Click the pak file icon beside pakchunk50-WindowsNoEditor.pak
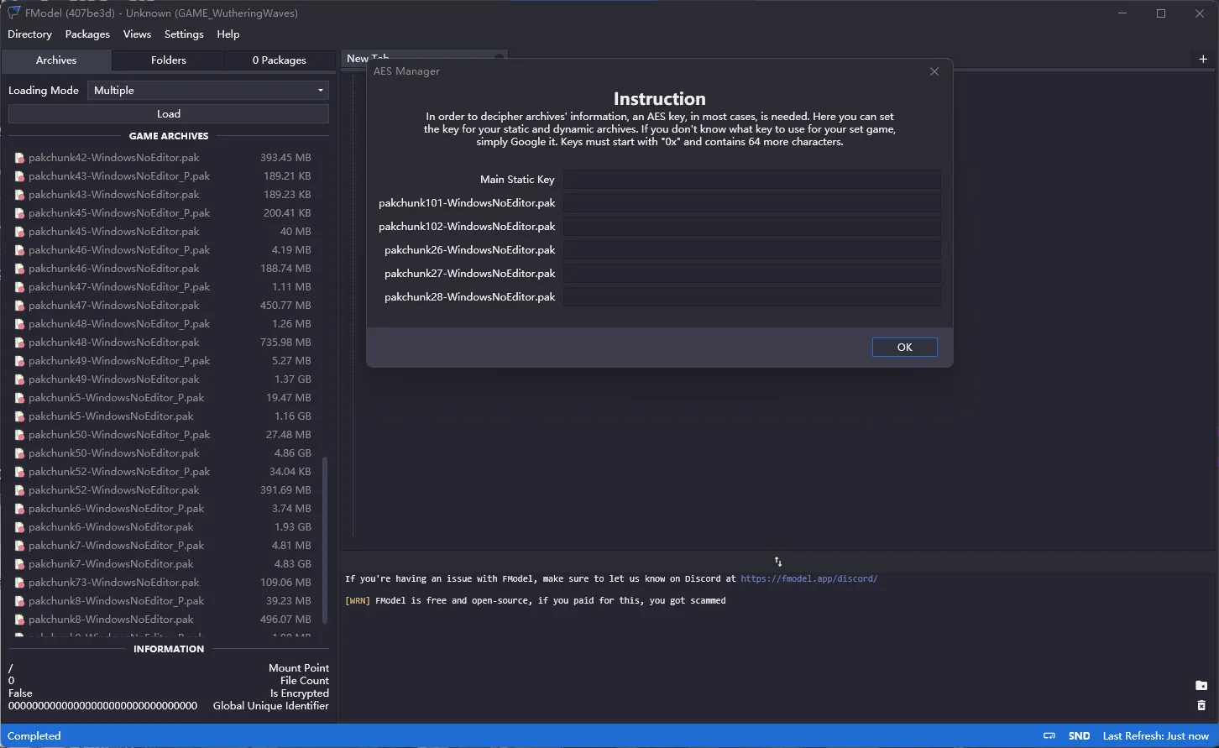Screen dimensions: 1219x748 tap(19, 453)
